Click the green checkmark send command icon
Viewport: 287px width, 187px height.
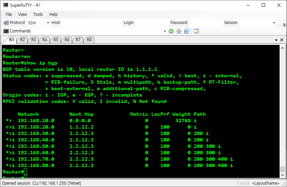(x=171, y=31)
